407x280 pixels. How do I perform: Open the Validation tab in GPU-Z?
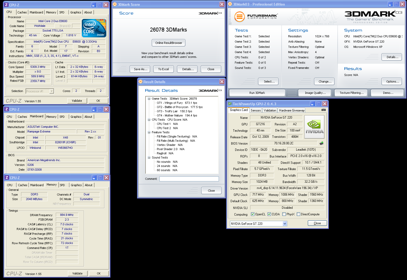coord(270,110)
